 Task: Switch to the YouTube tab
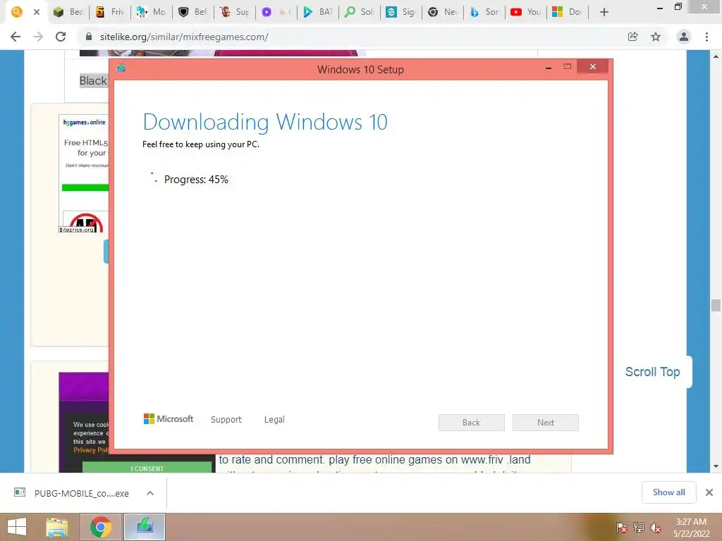click(x=526, y=12)
